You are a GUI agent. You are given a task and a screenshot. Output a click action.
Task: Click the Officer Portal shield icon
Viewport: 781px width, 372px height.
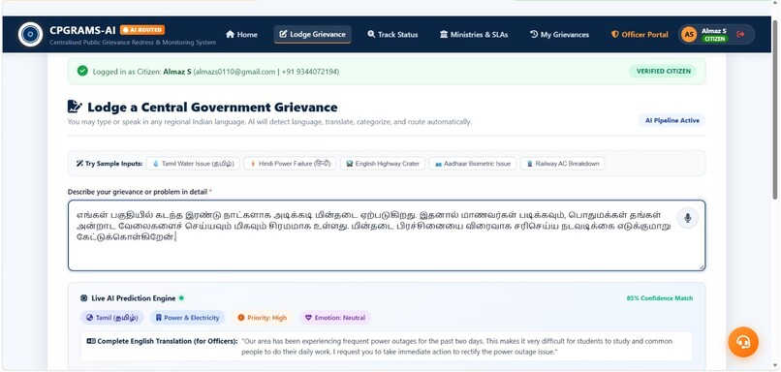click(x=615, y=34)
